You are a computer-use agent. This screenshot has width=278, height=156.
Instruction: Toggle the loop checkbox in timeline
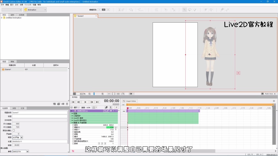point(79,108)
